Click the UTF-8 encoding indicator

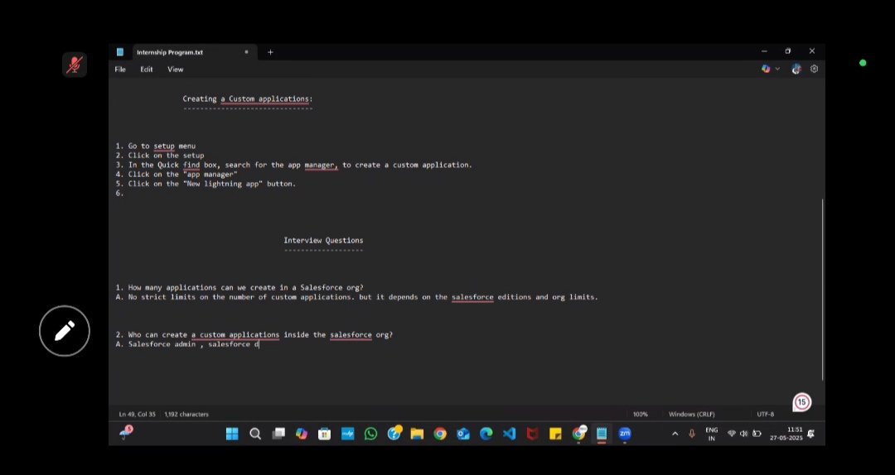766,414
